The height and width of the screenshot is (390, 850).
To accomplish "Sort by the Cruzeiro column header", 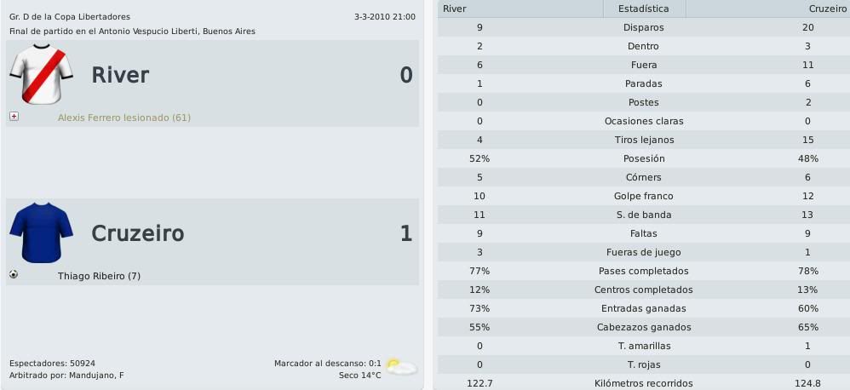I will 767,9.
